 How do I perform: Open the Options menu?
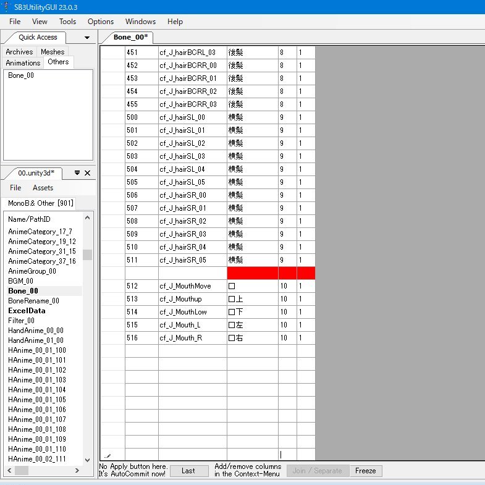[x=101, y=22]
